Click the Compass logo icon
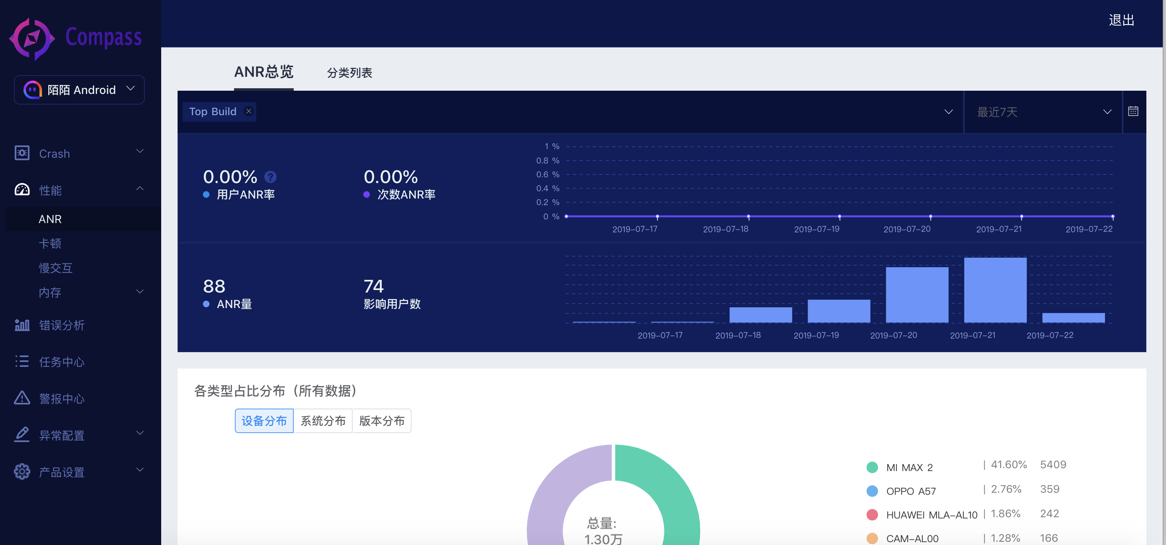The width and height of the screenshot is (1166, 545). coord(32,39)
